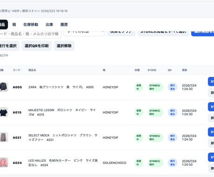
Task: Open the 出庫 tab
Action: coord(49,25)
